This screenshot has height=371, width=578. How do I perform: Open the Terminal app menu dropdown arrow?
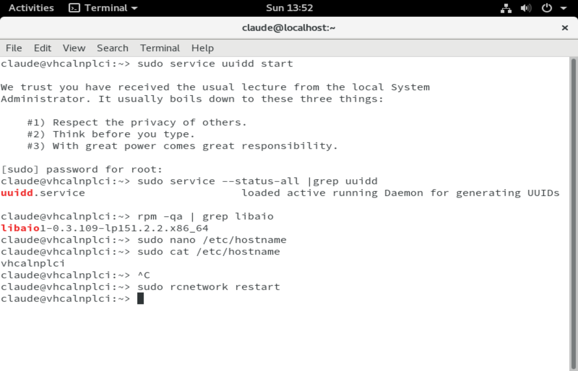pos(134,8)
